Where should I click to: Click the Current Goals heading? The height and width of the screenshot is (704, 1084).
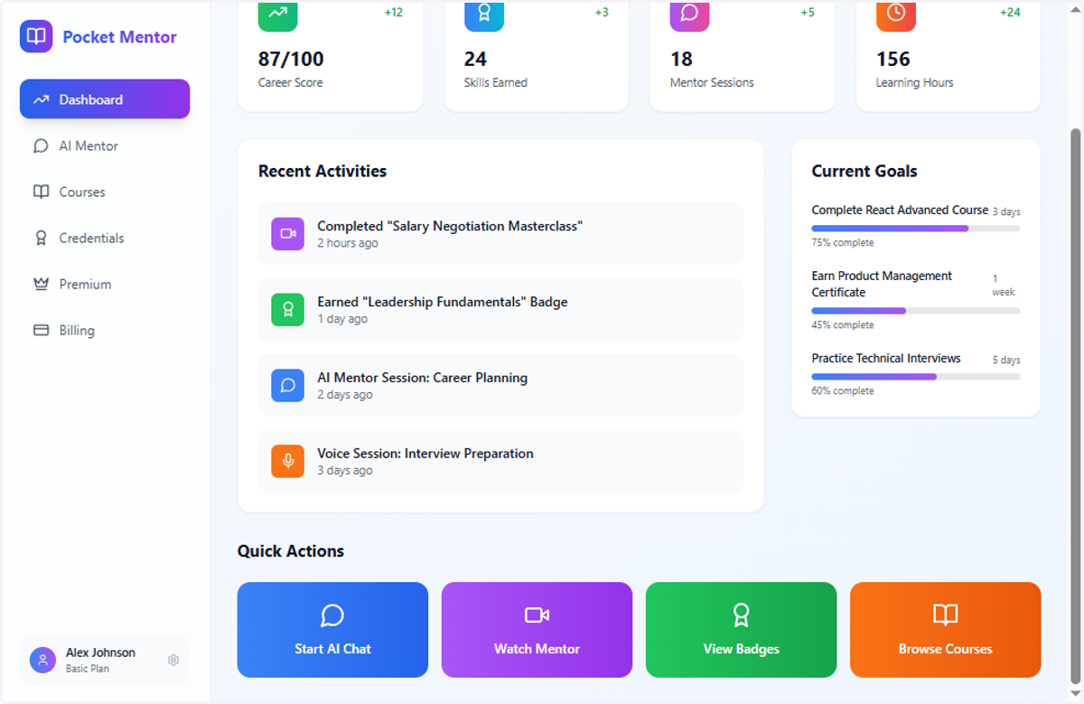click(x=864, y=171)
